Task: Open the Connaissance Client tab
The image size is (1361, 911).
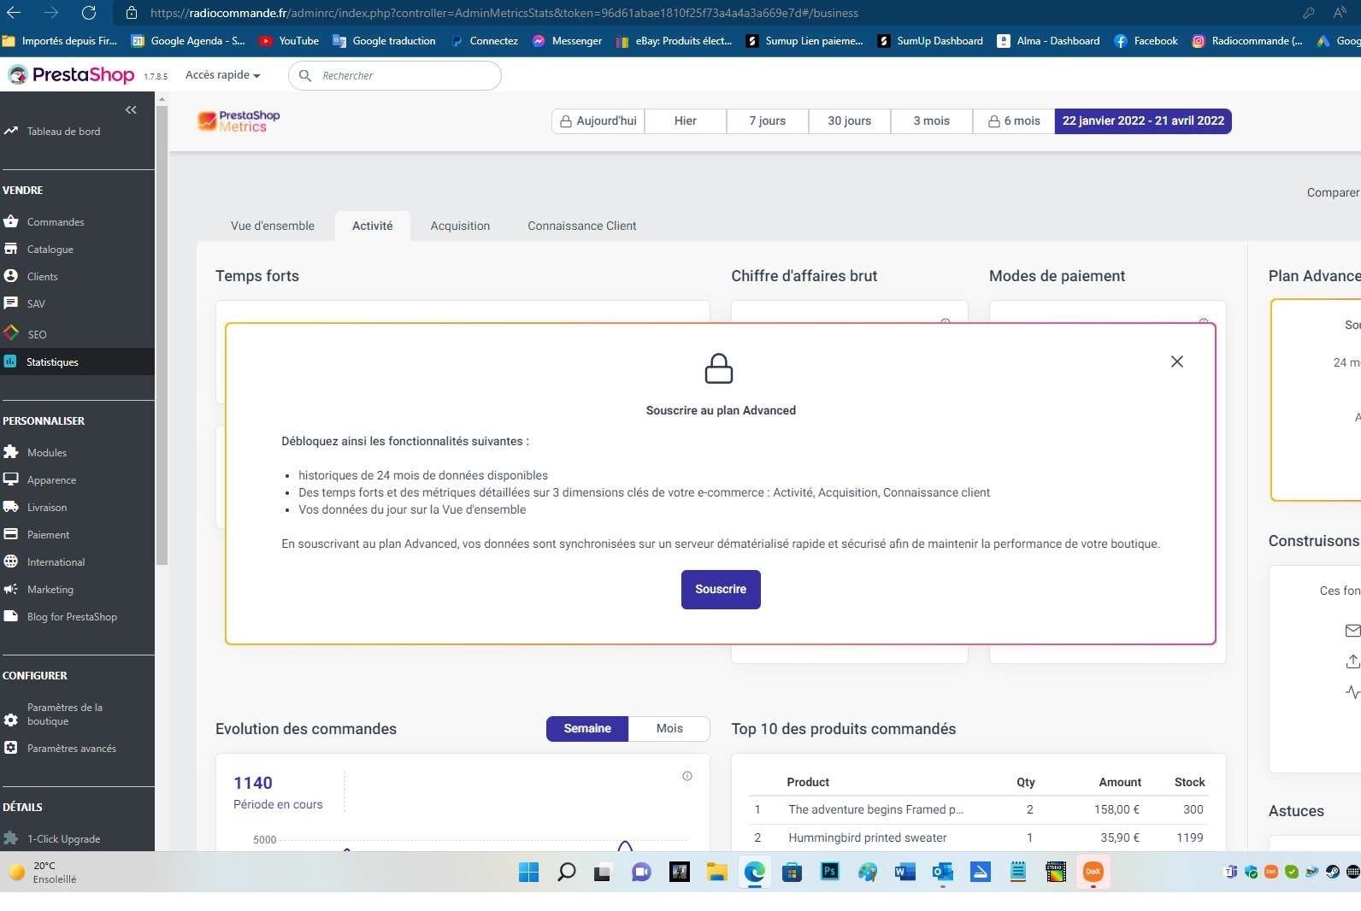Action: click(x=582, y=226)
